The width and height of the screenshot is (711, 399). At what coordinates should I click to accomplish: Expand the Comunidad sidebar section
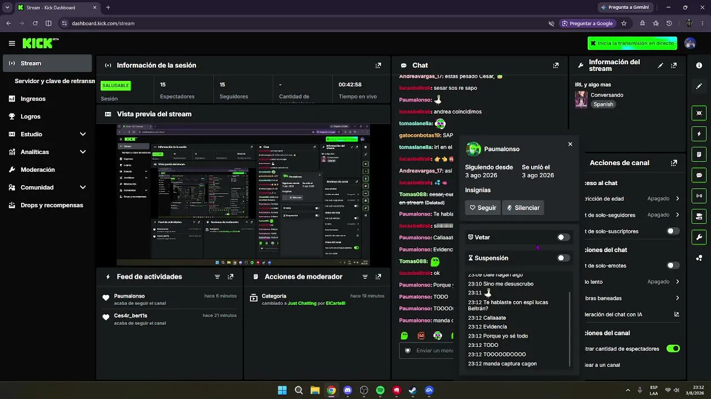pyautogui.click(x=83, y=187)
